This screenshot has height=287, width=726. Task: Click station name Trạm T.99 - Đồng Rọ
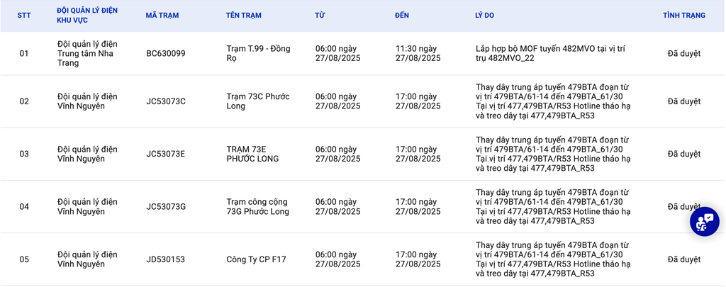258,53
